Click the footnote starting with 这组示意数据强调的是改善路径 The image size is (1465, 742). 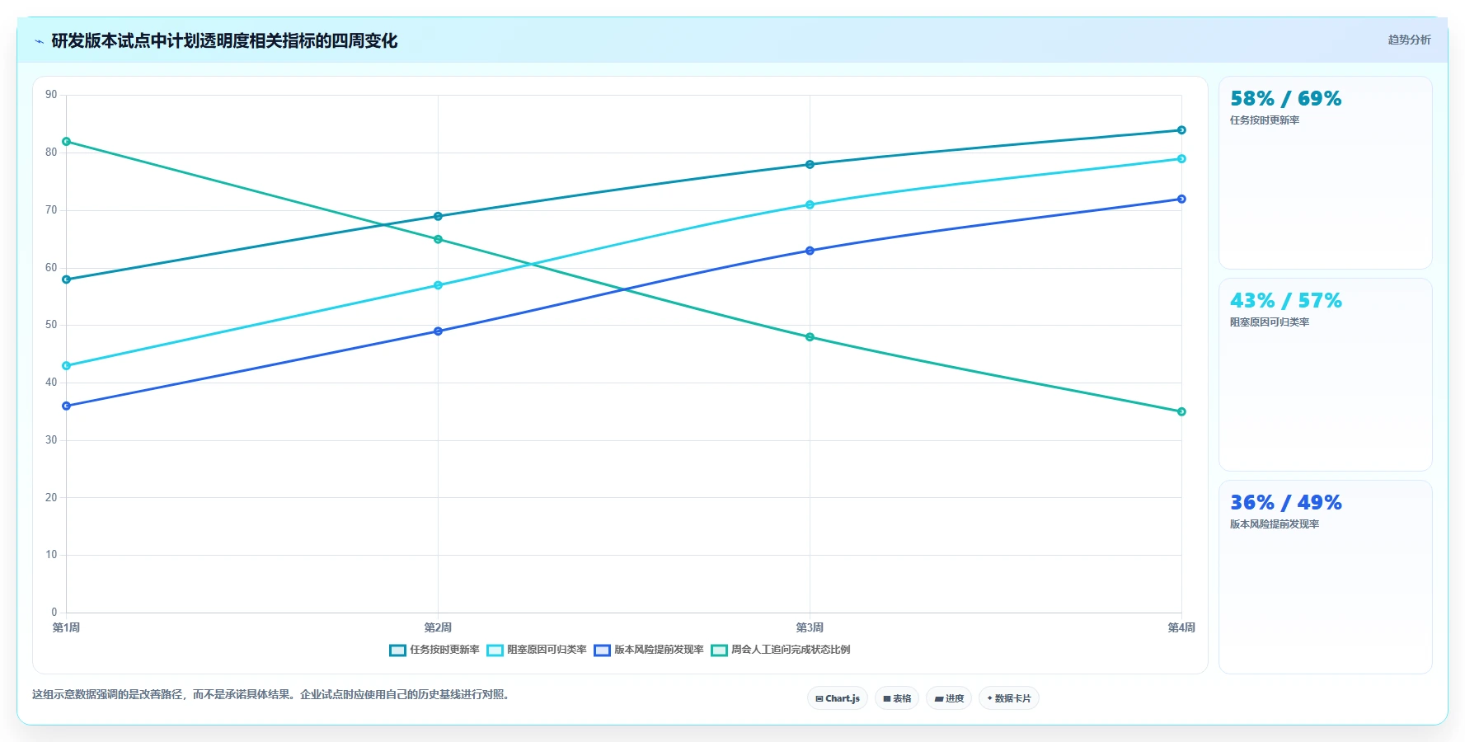pos(273,695)
